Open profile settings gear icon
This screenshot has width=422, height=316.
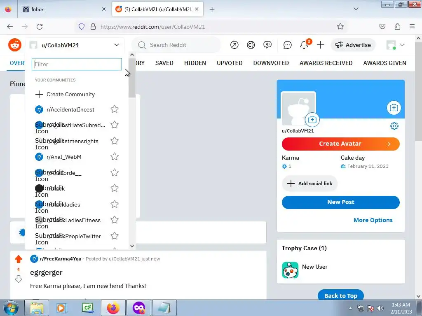tap(394, 126)
